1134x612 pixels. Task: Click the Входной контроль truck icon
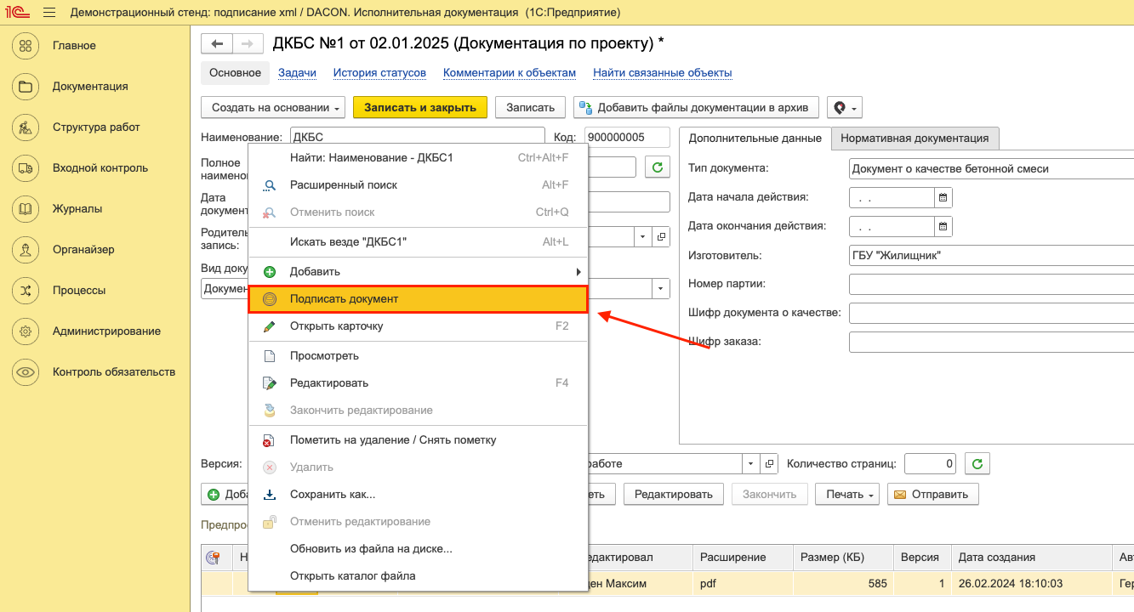click(26, 167)
